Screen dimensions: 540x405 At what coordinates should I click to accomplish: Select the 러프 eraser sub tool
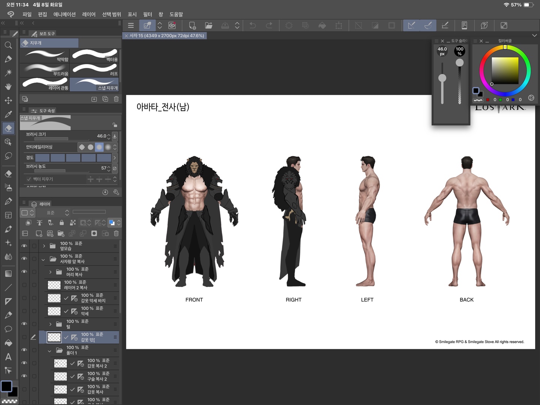tap(94, 70)
